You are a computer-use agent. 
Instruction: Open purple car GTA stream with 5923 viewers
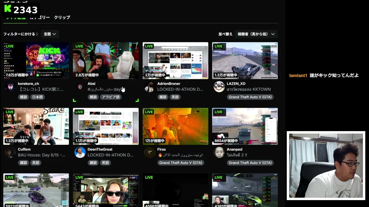[36, 190]
